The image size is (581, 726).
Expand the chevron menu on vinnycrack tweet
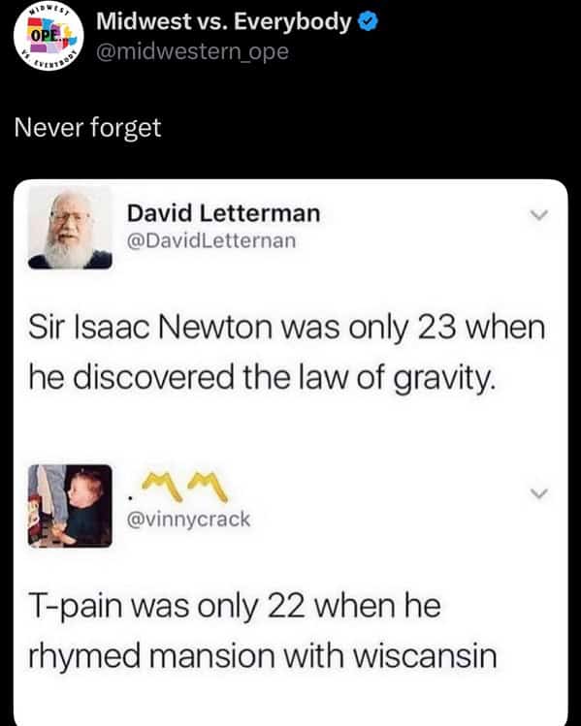pyautogui.click(x=539, y=493)
